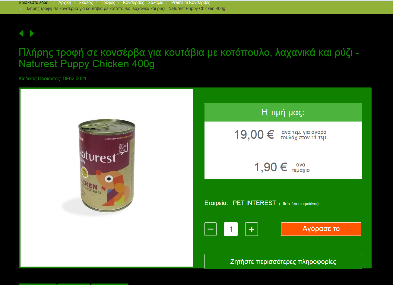Click Ζητήστε περισσότερες πληροφορίες button

(x=283, y=261)
